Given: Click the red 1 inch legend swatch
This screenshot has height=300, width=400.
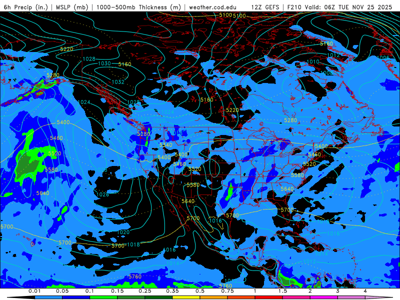Looking at the screenshot, I should coord(269,297).
